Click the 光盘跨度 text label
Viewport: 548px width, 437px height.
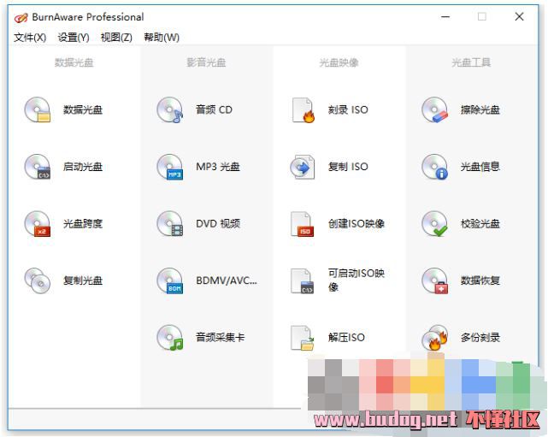pyautogui.click(x=83, y=224)
